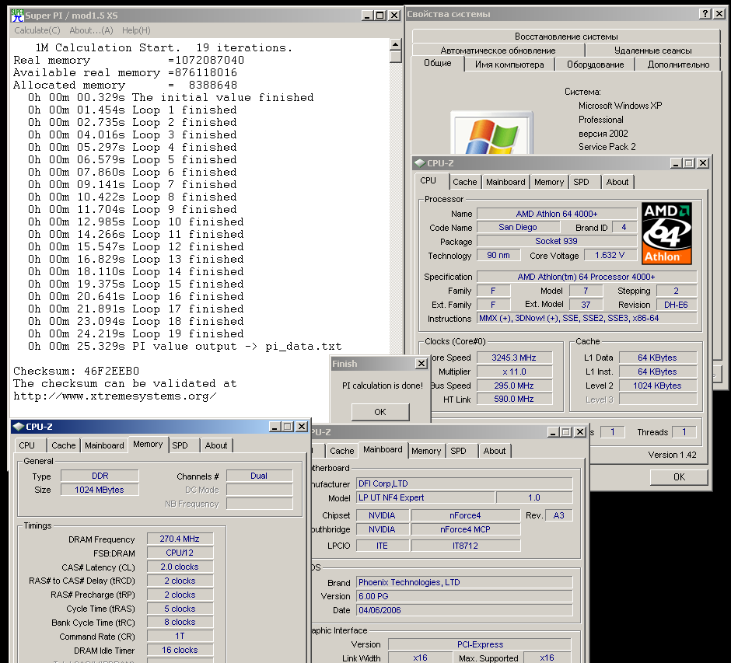Click the Code Name field San Diego
The image size is (731, 663).
[518, 227]
